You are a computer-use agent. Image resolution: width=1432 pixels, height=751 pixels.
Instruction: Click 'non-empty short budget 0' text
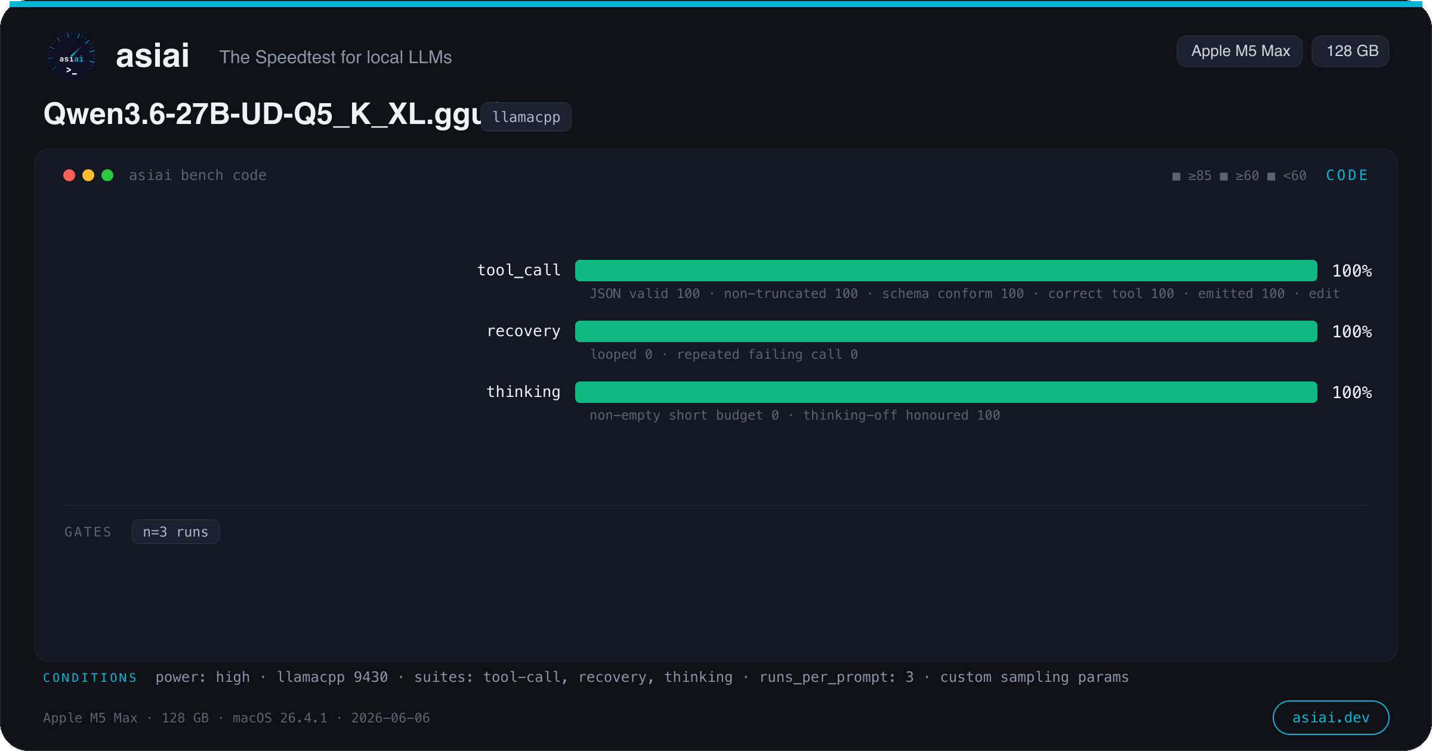point(684,415)
